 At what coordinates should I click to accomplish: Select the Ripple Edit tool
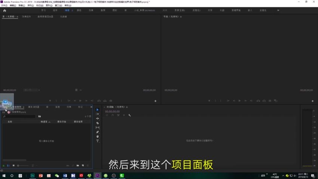(x=98, y=119)
